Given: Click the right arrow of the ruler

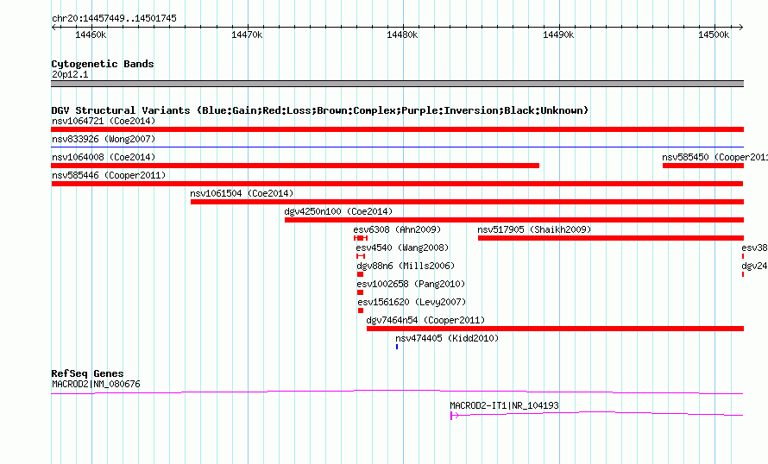Looking at the screenshot, I should 740,27.
